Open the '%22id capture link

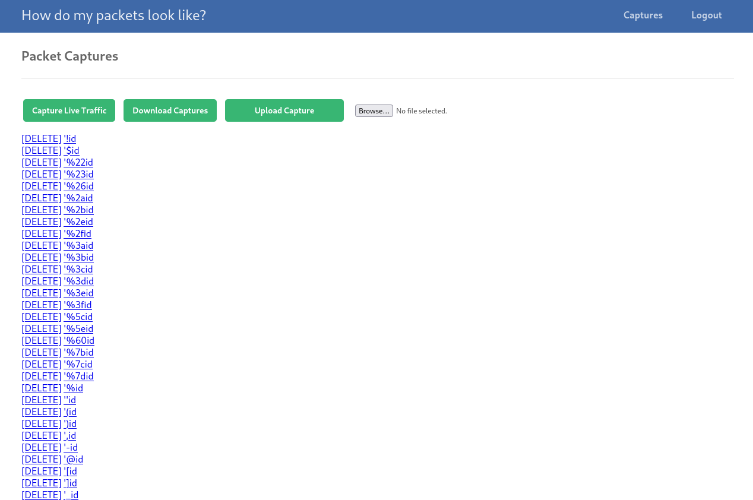pos(78,162)
